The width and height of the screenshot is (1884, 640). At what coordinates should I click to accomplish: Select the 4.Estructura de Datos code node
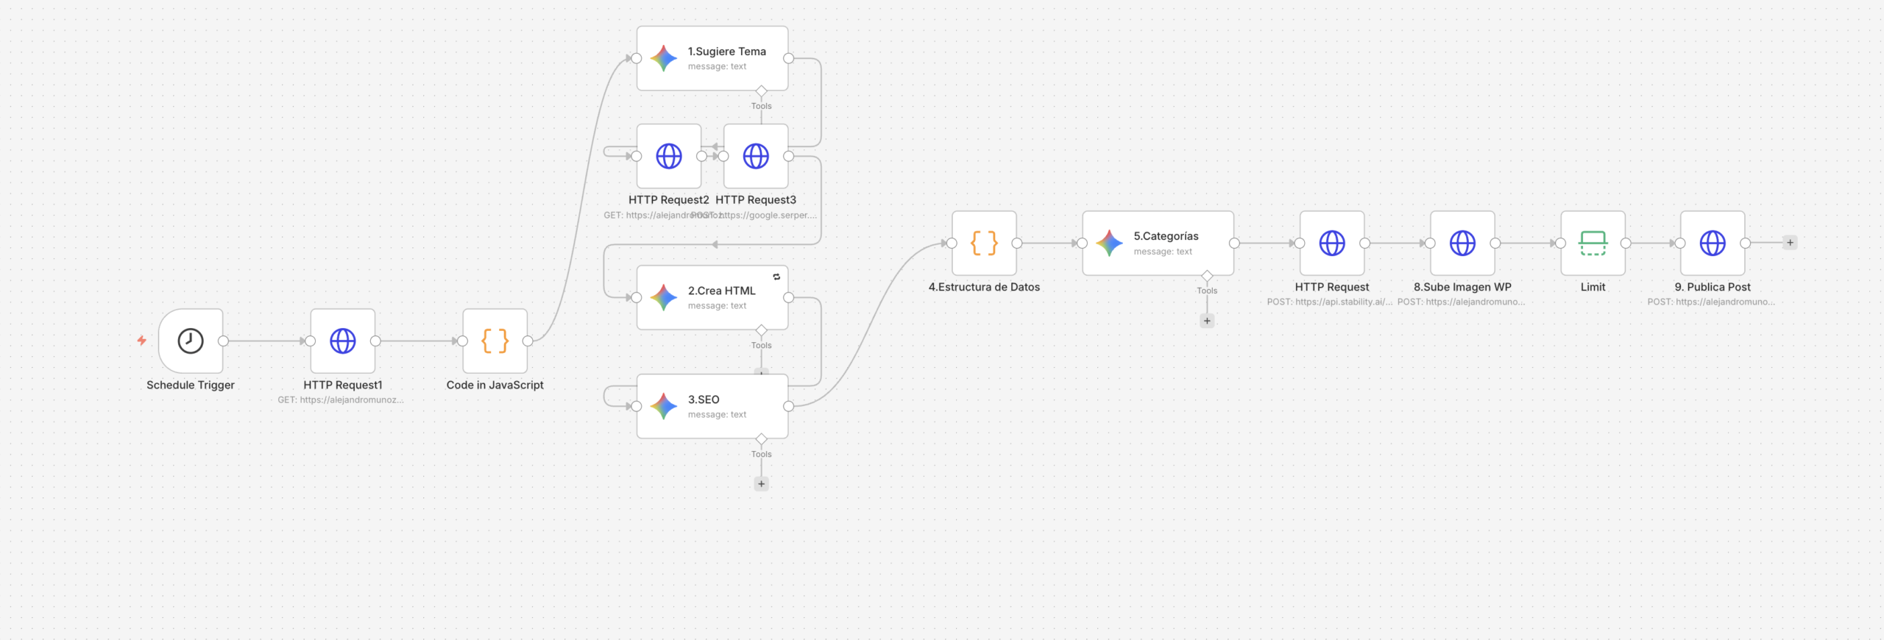pyautogui.click(x=984, y=243)
